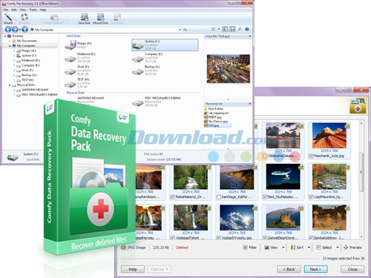Click the Options button in wizard
This screenshot has height=278, width=371.
[160, 269]
